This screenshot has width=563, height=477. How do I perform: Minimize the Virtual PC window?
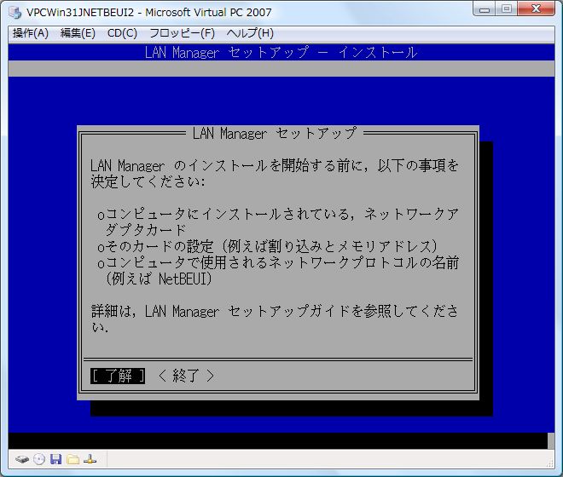click(485, 9)
